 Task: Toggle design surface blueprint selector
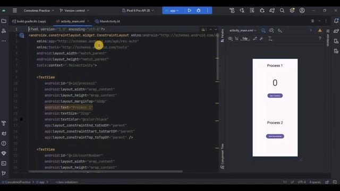pyautogui.click(x=263, y=31)
